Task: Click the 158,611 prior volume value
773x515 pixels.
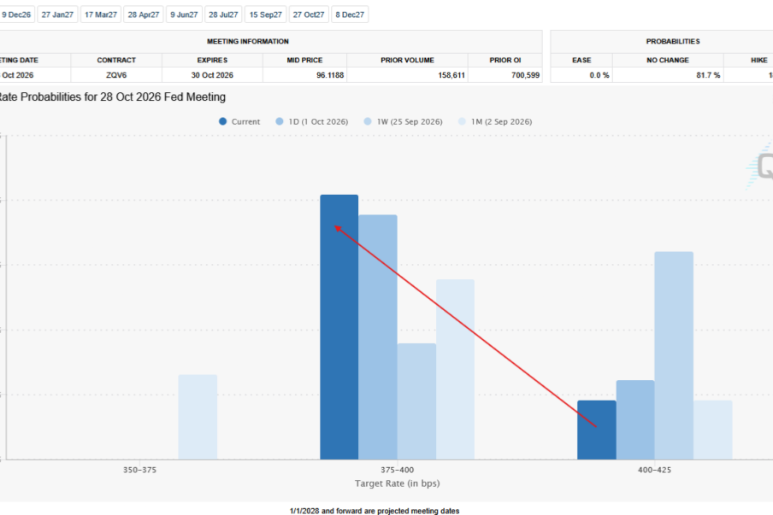Action: pos(451,75)
